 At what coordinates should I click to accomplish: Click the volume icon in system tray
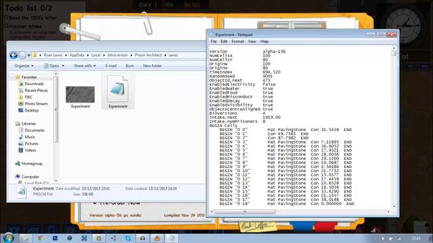383,238
